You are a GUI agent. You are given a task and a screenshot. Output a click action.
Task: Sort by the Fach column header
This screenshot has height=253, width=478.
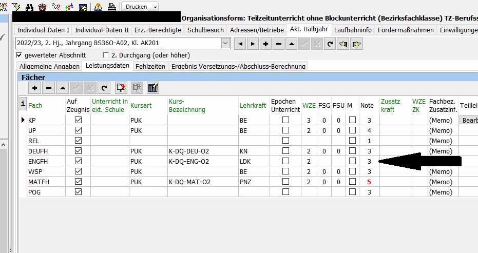tap(35, 106)
